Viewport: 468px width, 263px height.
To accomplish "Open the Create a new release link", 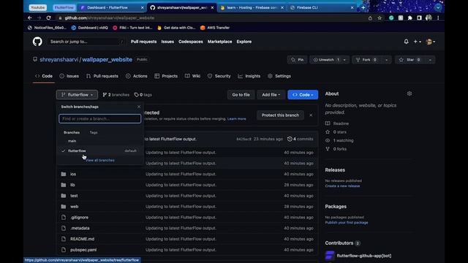I will (342, 186).
